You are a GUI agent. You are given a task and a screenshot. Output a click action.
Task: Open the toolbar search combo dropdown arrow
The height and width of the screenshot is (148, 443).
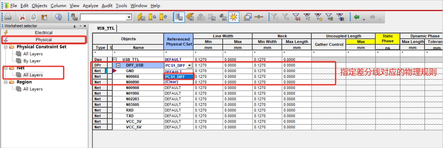(x=129, y=17)
